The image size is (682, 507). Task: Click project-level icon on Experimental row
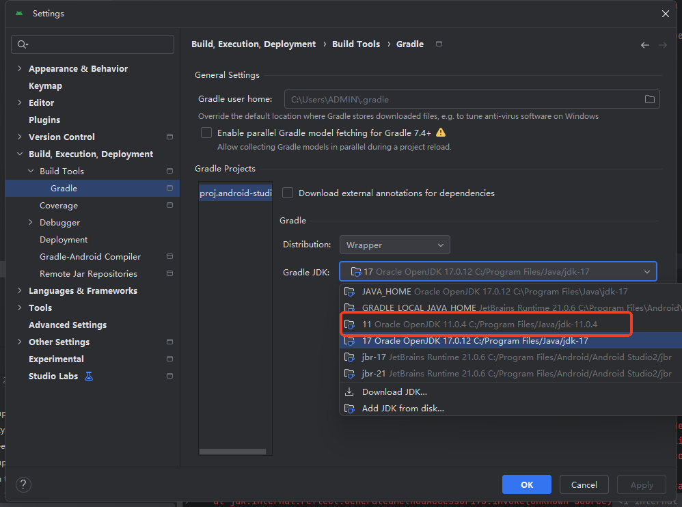(169, 359)
